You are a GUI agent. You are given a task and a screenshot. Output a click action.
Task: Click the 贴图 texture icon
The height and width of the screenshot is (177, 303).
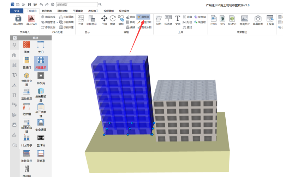[159, 20]
